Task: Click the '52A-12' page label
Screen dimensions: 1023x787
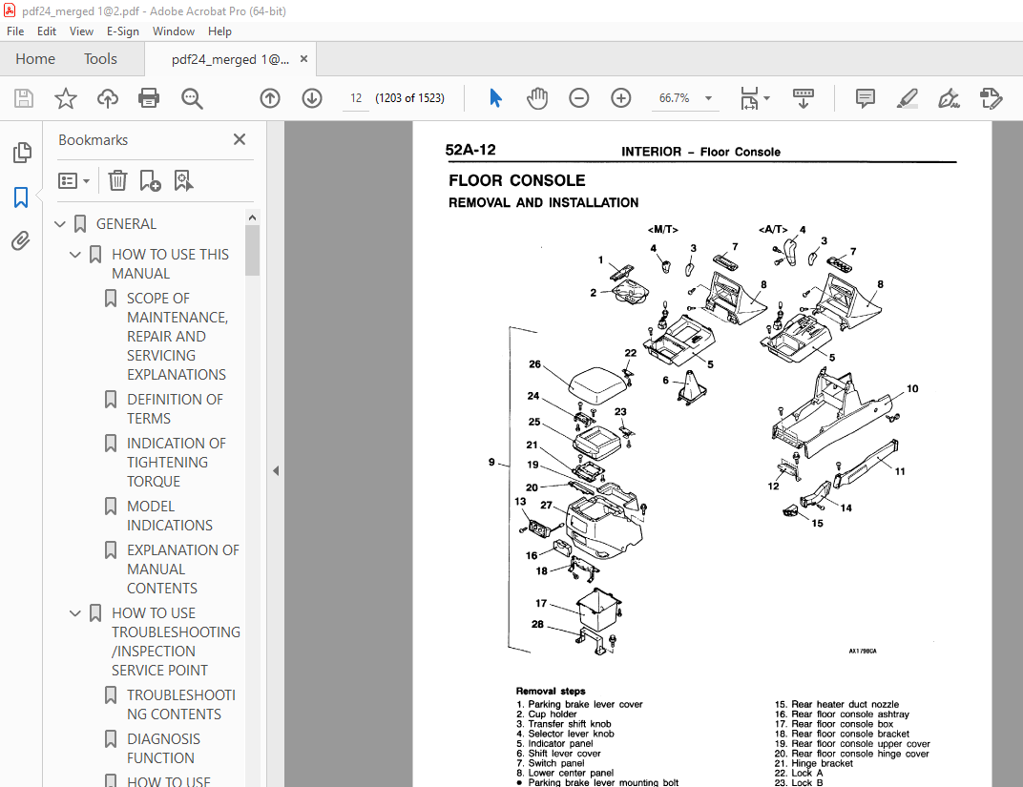Action: tap(470, 150)
